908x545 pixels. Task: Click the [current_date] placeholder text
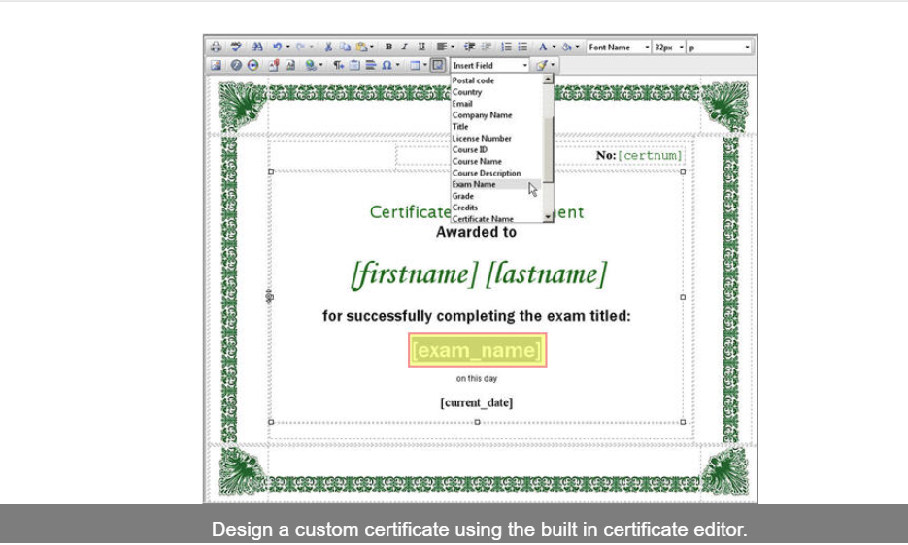(x=476, y=402)
